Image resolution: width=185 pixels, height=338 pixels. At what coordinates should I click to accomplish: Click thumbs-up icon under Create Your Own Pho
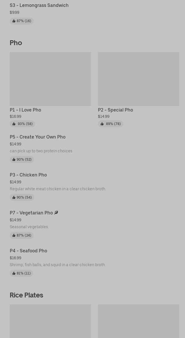pyautogui.click(x=14, y=160)
